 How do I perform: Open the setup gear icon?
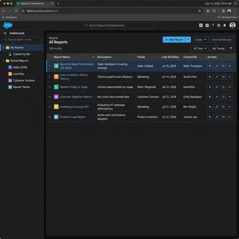[x=218, y=25]
